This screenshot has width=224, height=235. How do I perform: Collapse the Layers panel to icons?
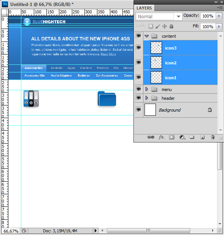tap(216, 2)
